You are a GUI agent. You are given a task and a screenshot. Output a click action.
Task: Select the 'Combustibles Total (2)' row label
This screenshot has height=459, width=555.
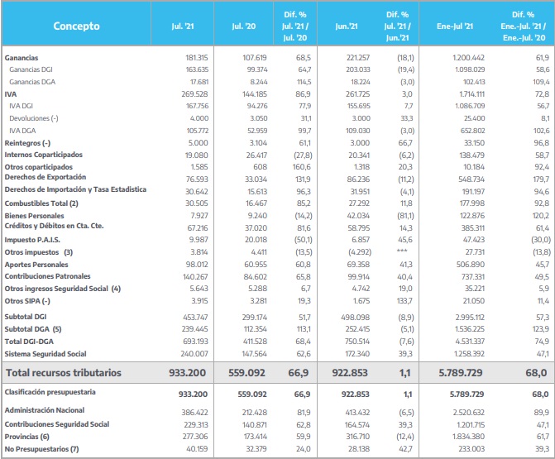(x=41, y=203)
